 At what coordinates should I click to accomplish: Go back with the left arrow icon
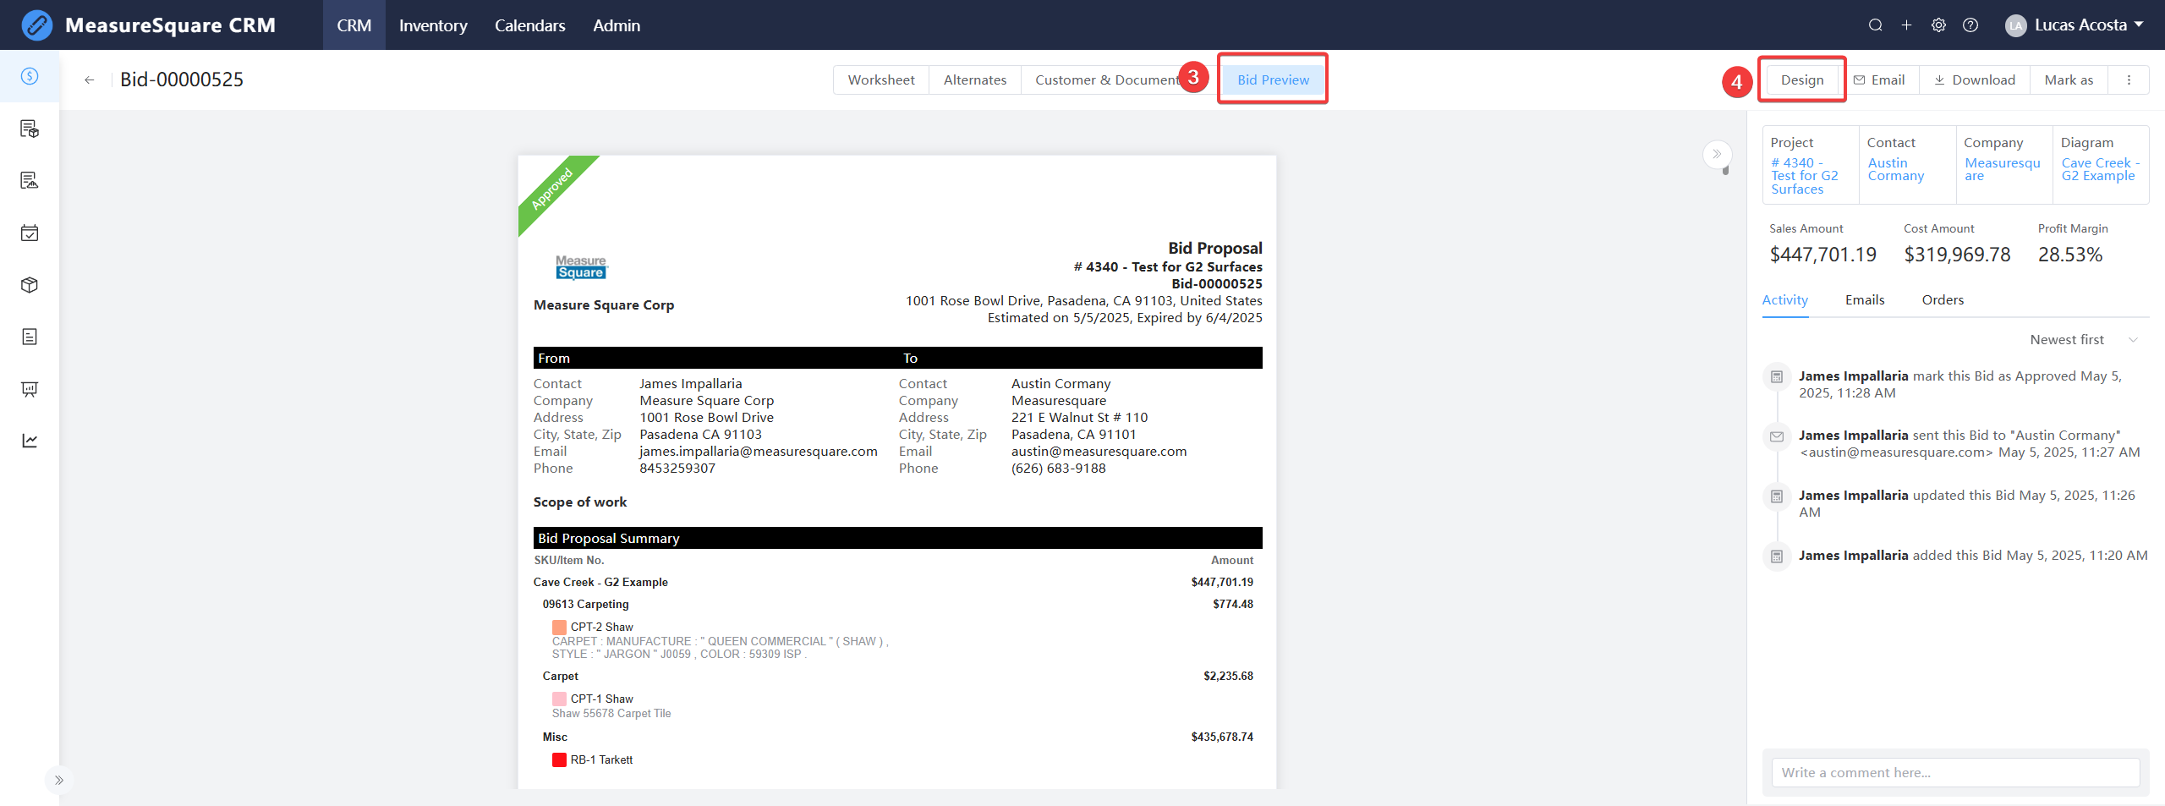(x=89, y=80)
